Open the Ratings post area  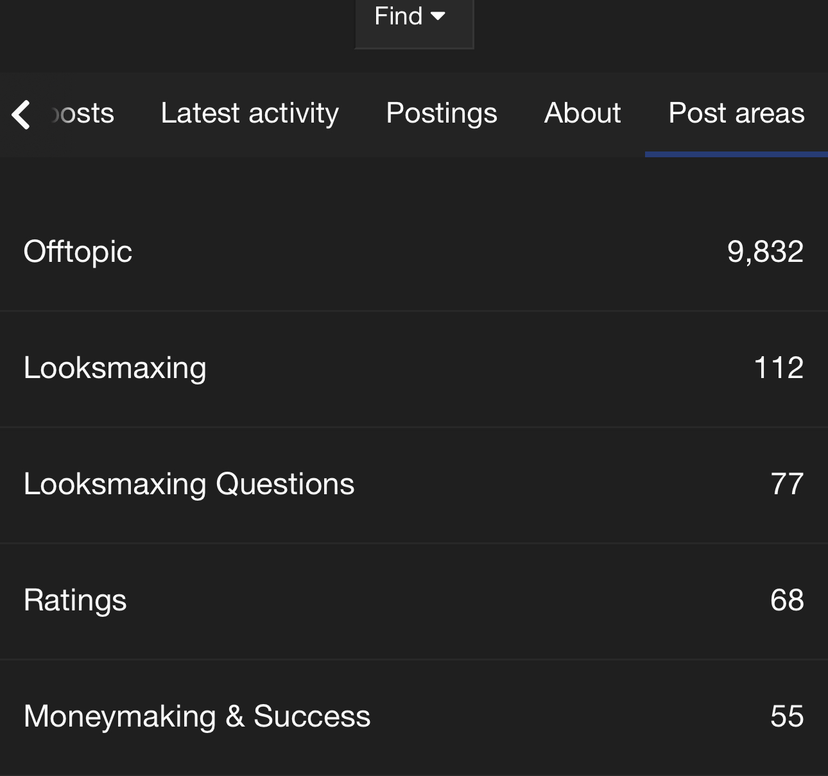pyautogui.click(x=75, y=600)
